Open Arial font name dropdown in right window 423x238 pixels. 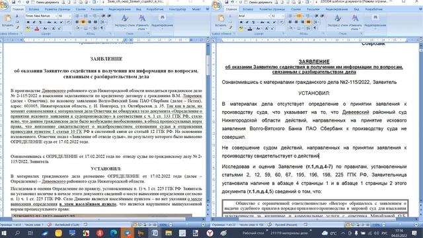coord(269,16)
